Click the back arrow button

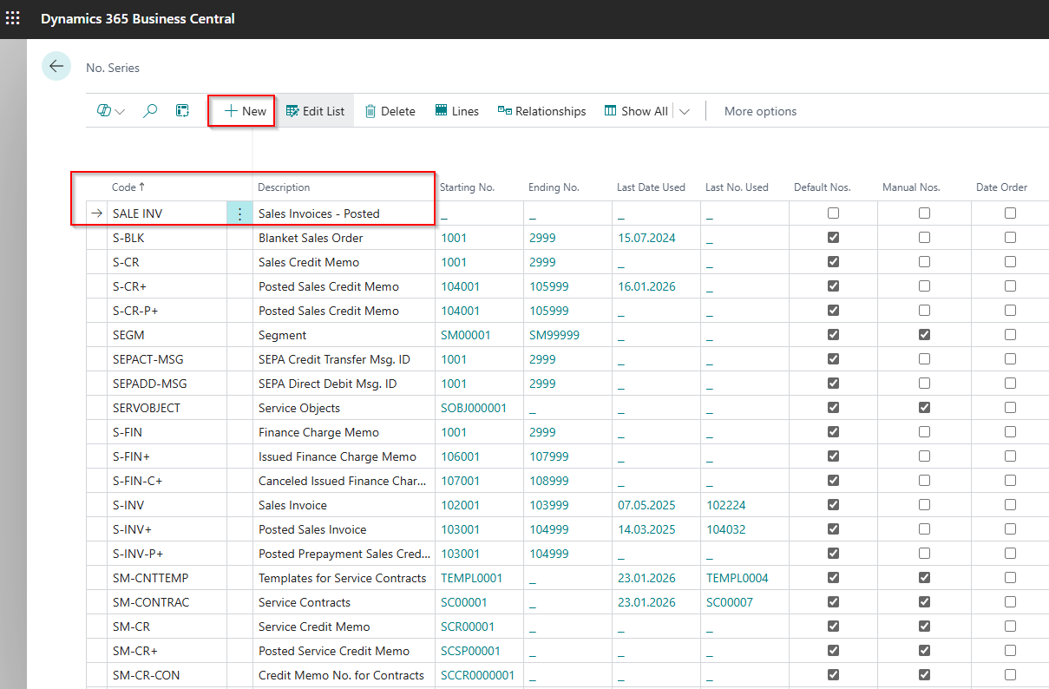point(56,67)
